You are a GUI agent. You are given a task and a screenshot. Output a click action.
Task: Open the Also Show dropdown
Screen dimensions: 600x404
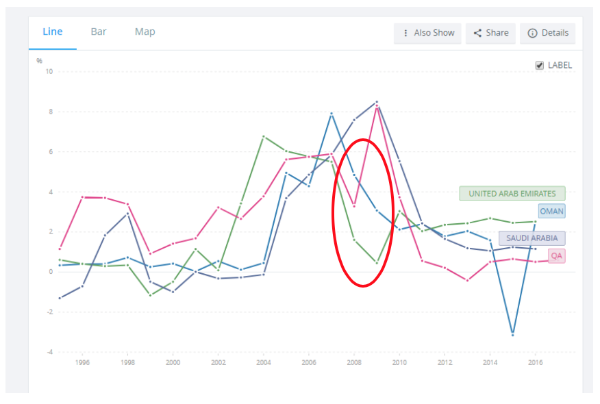coord(427,33)
